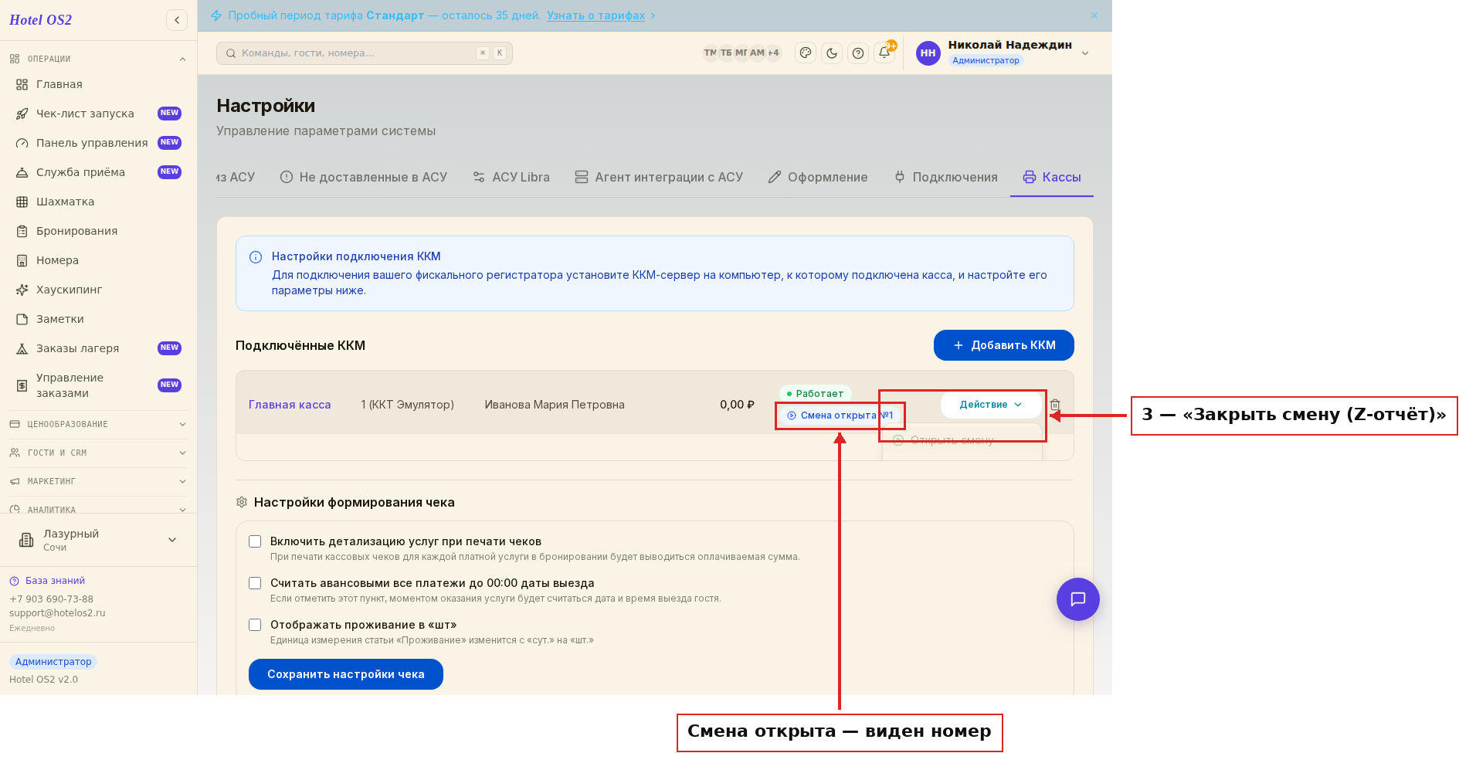Delete Главная касса with trash icon
The width and height of the screenshot is (1476, 770).
[x=1055, y=405]
